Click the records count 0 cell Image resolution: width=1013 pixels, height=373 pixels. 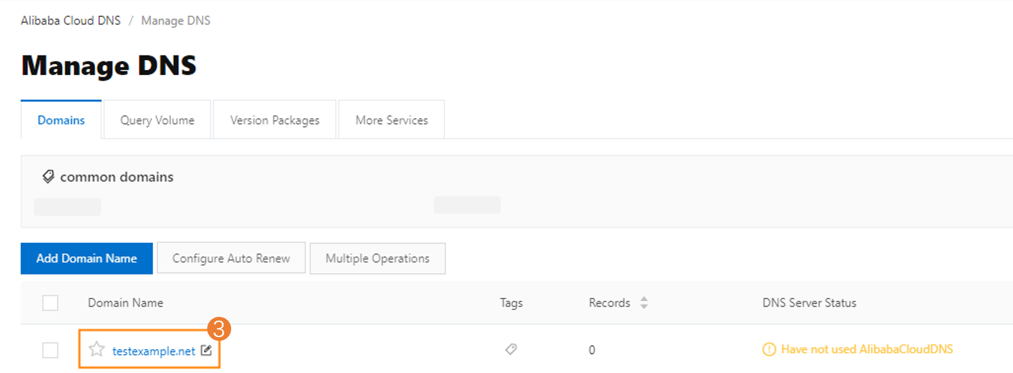click(592, 350)
